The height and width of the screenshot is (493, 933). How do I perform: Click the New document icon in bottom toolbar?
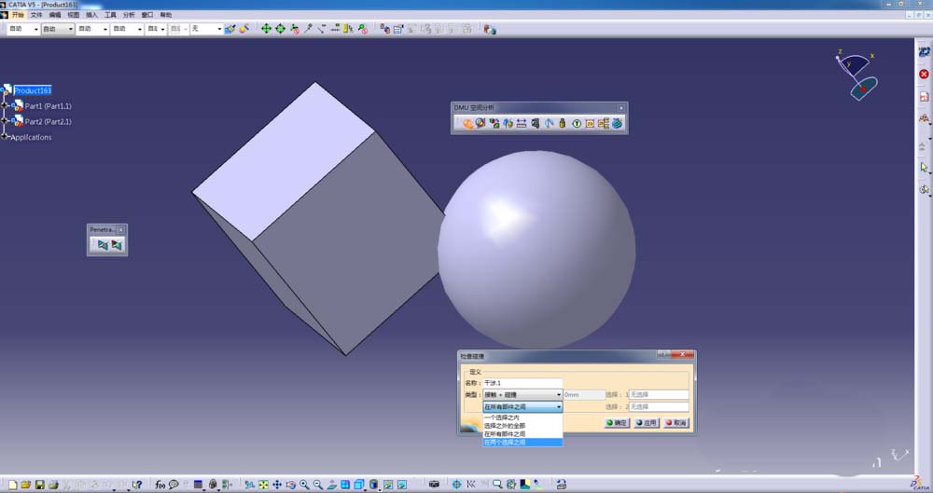point(12,485)
